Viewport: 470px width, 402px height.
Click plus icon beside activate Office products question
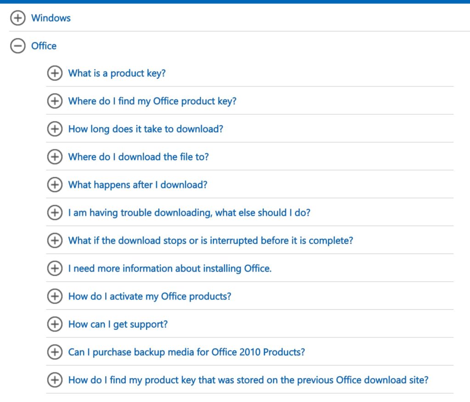tap(55, 296)
